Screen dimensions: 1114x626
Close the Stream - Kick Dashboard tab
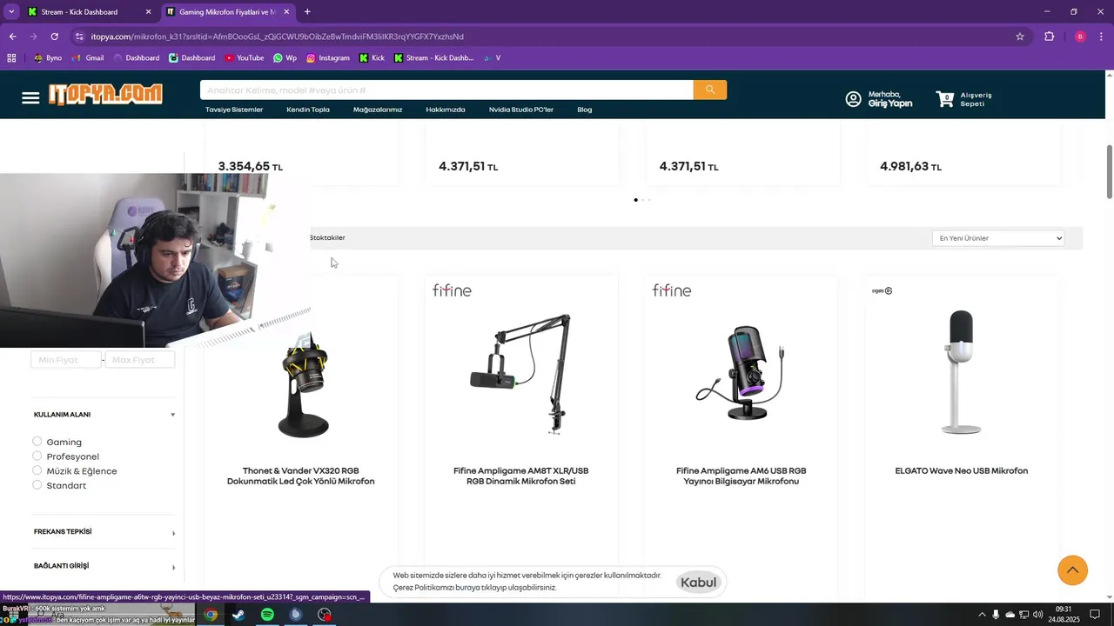point(148,12)
